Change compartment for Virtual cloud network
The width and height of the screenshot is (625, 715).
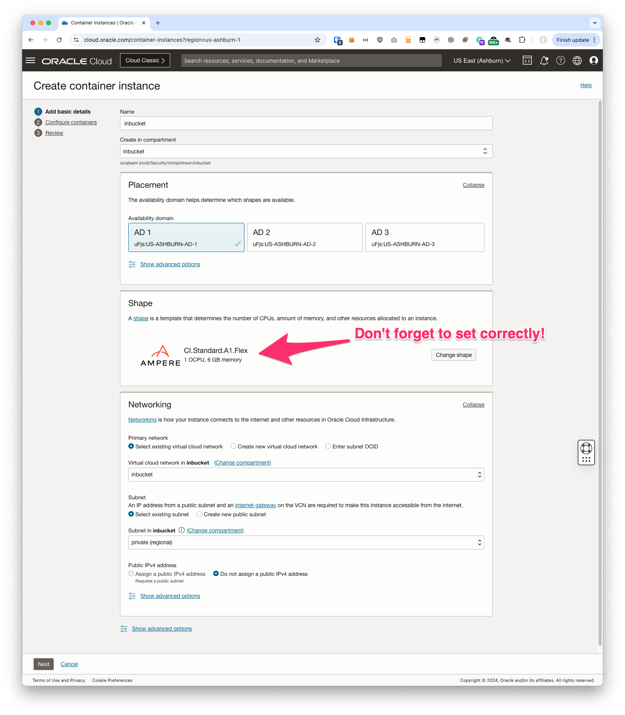242,463
